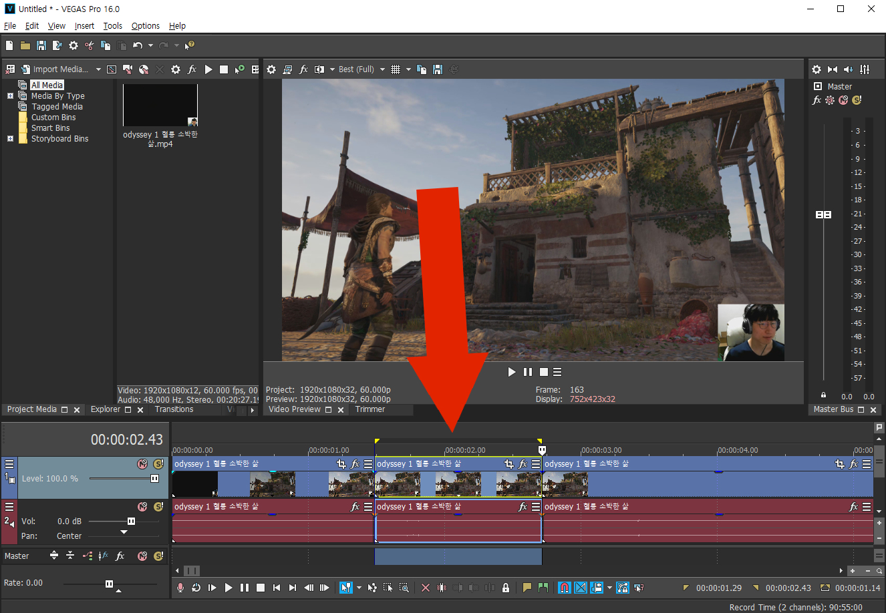
Task: Switch to the Transitions tab
Action: tap(174, 409)
